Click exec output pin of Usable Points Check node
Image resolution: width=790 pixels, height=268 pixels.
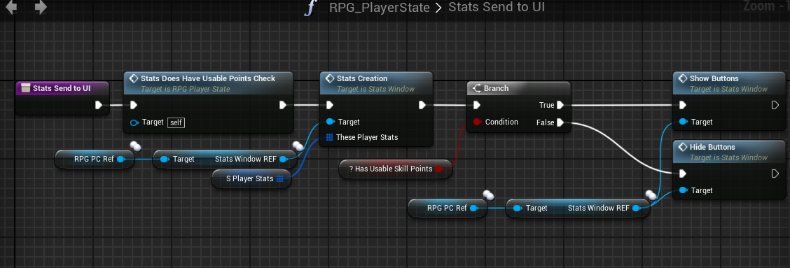pyautogui.click(x=283, y=105)
